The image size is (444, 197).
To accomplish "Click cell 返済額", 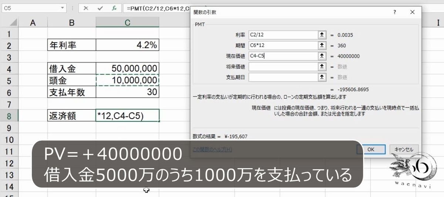I will pos(71,116).
